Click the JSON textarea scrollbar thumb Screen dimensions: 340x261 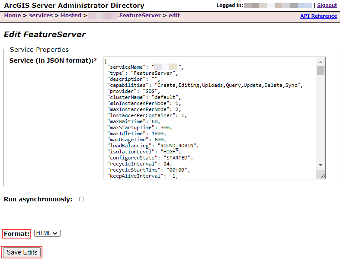pos(321,70)
